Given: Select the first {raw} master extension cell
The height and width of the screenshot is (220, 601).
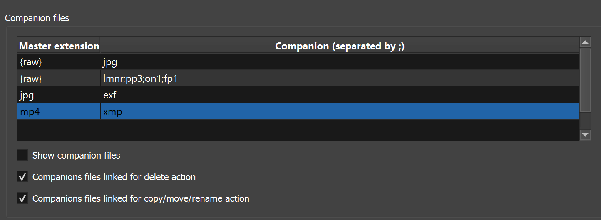Looking at the screenshot, I should (59, 62).
